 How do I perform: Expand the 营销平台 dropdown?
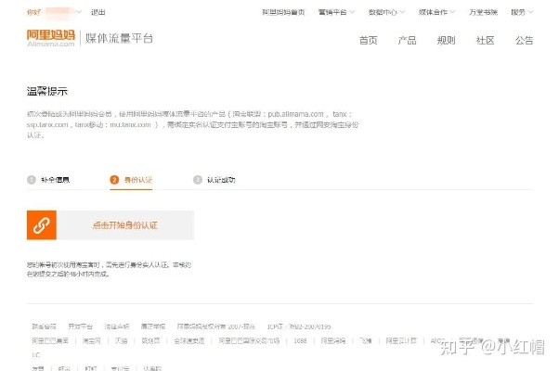click(336, 12)
